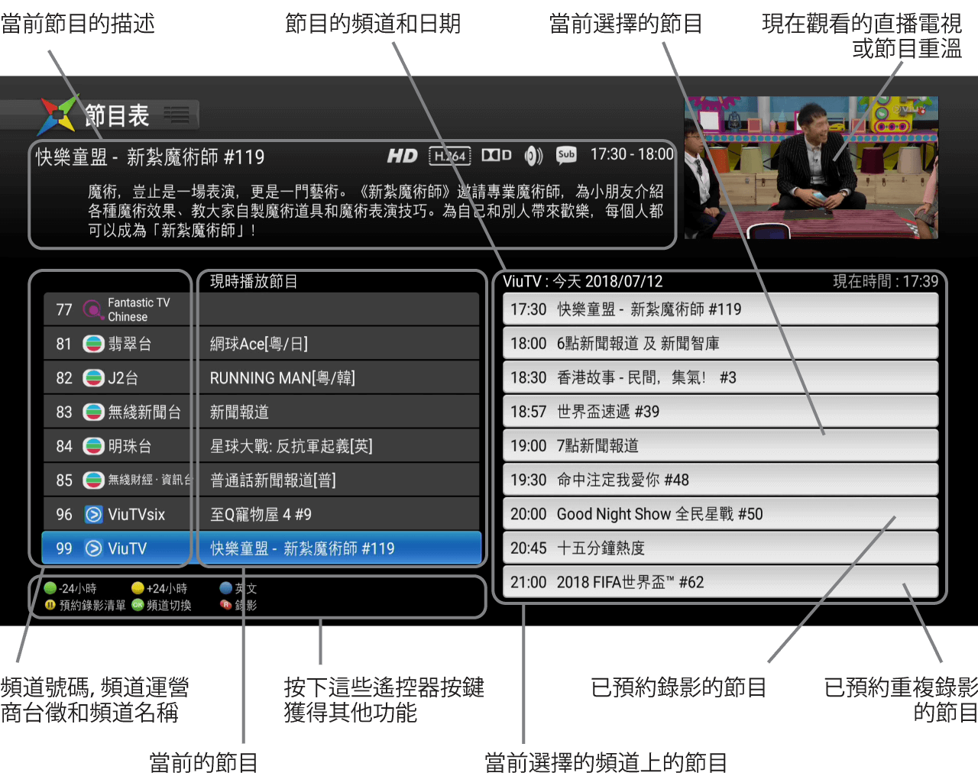Click the 無綫財經 channel 85 logo

[x=93, y=480]
